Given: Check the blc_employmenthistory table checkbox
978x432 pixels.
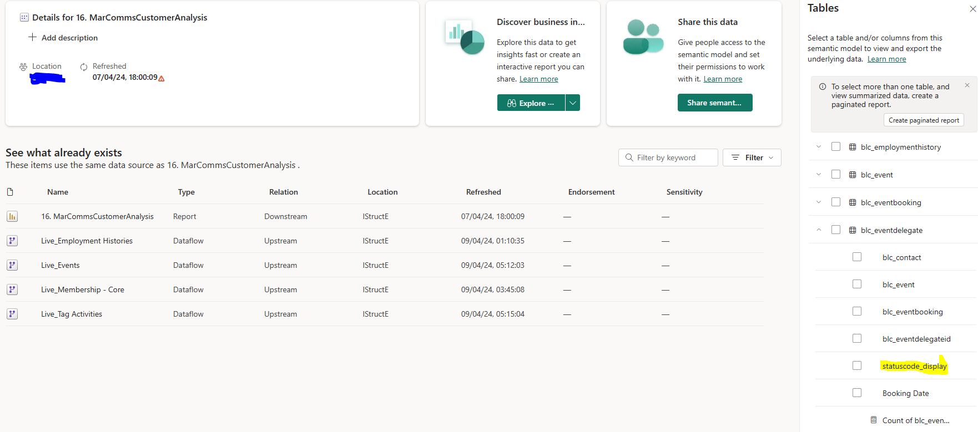Looking at the screenshot, I should tap(836, 146).
